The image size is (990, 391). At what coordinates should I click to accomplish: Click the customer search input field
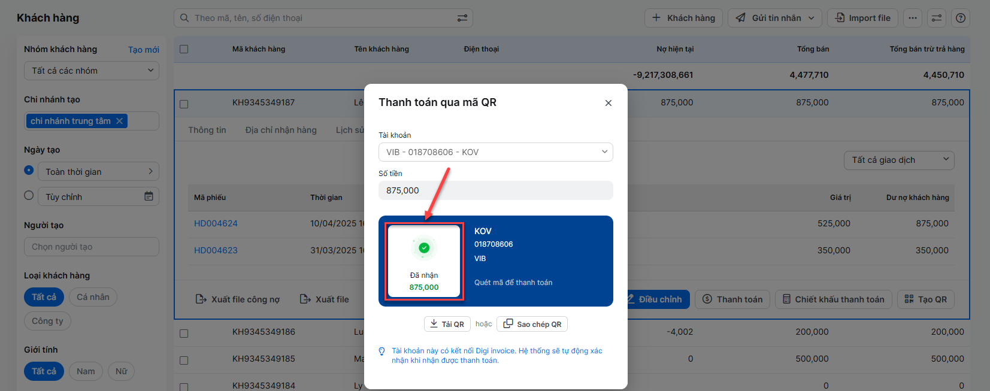[x=323, y=18]
